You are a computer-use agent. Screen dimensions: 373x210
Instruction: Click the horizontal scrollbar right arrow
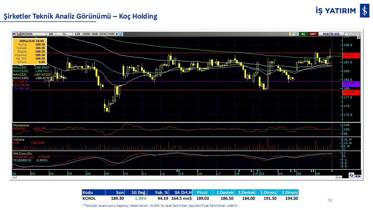[340, 177]
